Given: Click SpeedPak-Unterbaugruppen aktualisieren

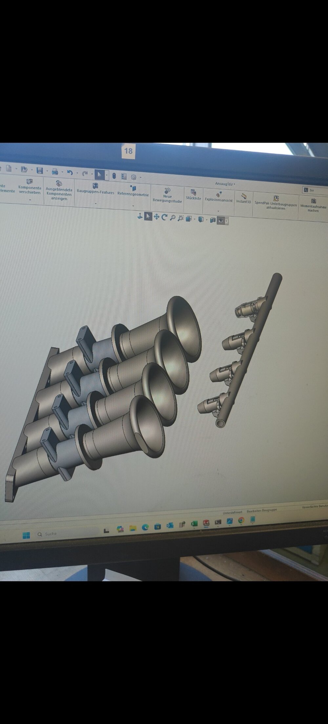Looking at the screenshot, I should [276, 203].
